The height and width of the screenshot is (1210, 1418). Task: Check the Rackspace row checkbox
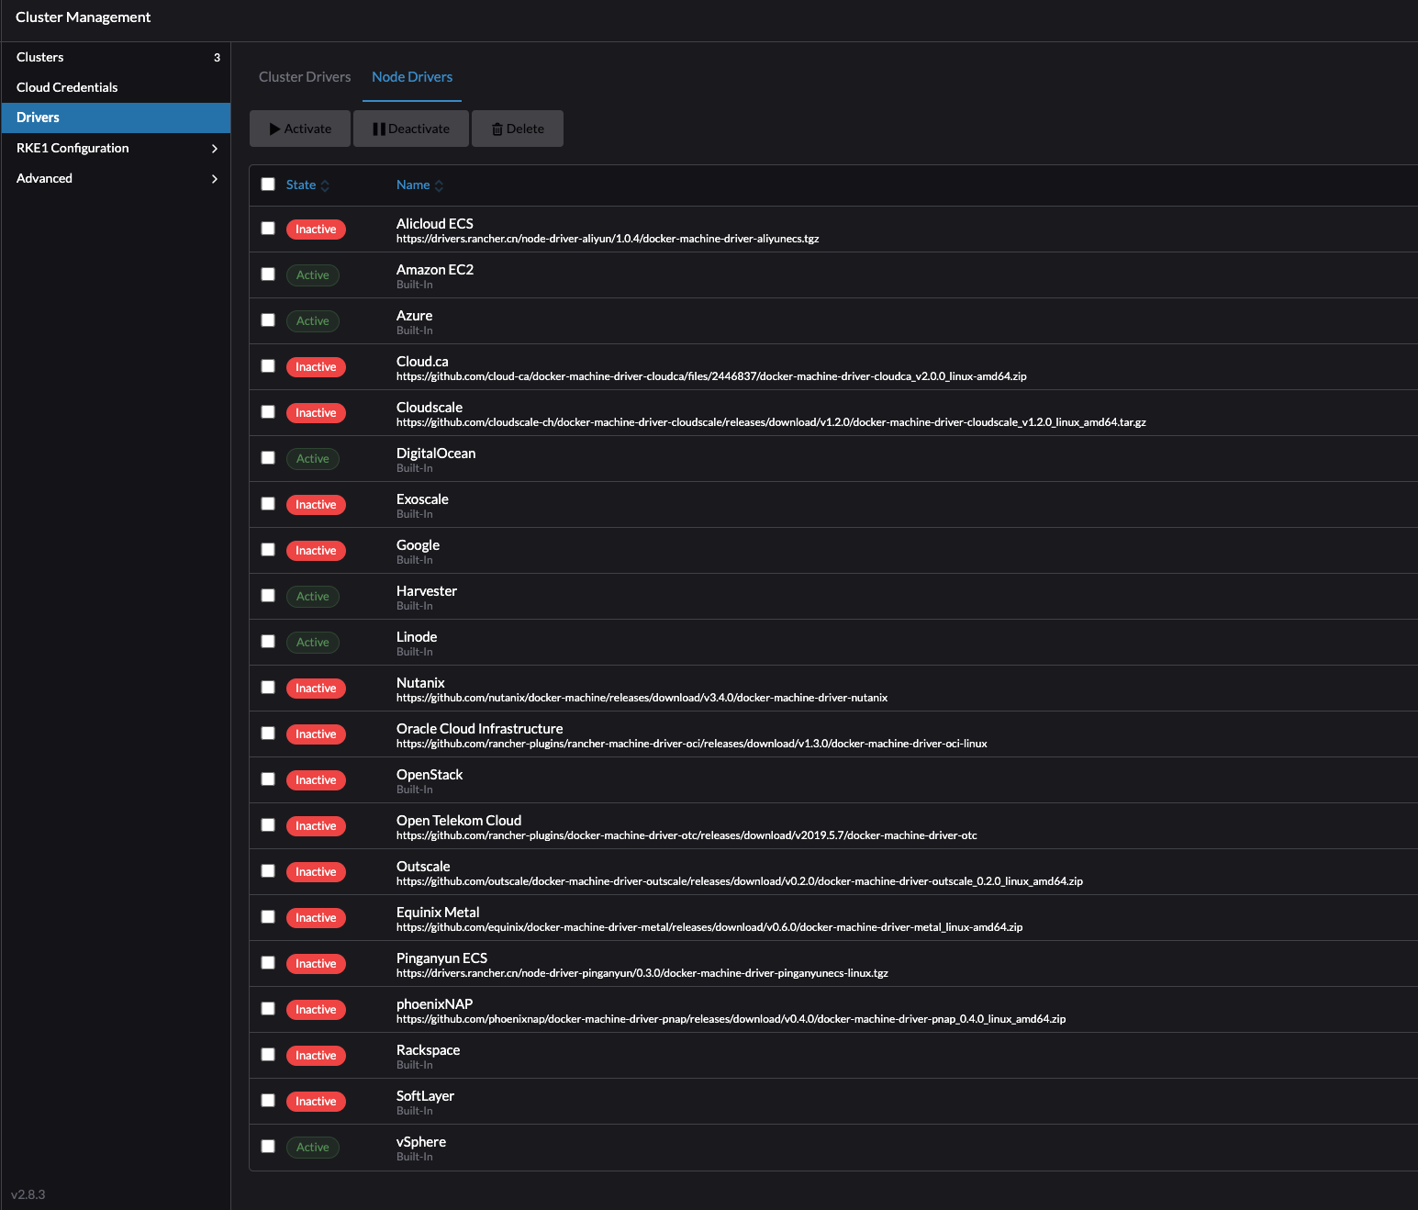point(268,1054)
